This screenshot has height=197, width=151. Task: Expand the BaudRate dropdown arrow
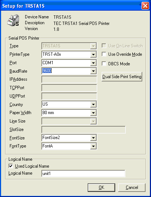93,71
